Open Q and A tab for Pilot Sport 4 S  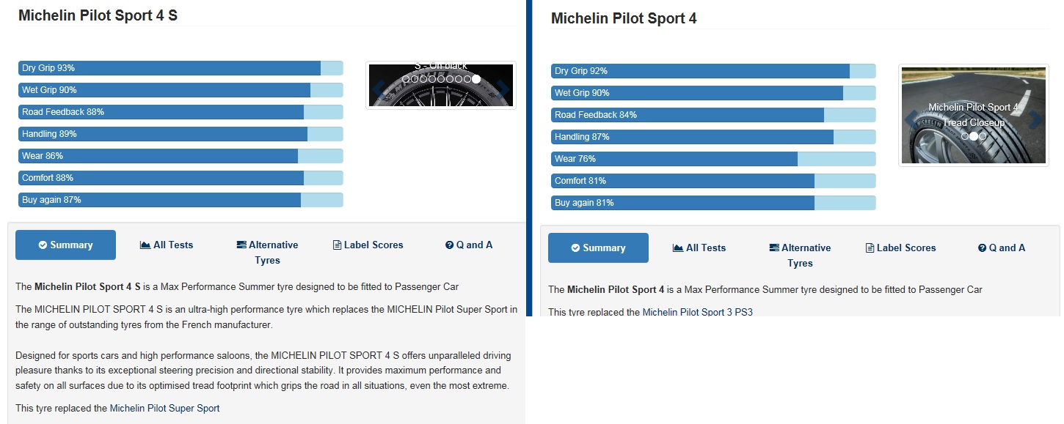click(469, 245)
